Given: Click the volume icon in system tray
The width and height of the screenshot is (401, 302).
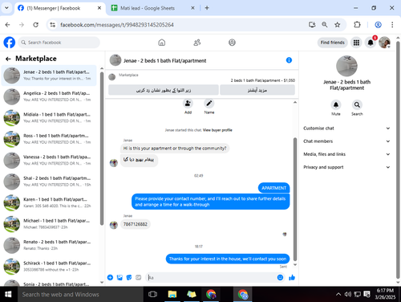Looking at the screenshot, I should (x=347, y=294).
